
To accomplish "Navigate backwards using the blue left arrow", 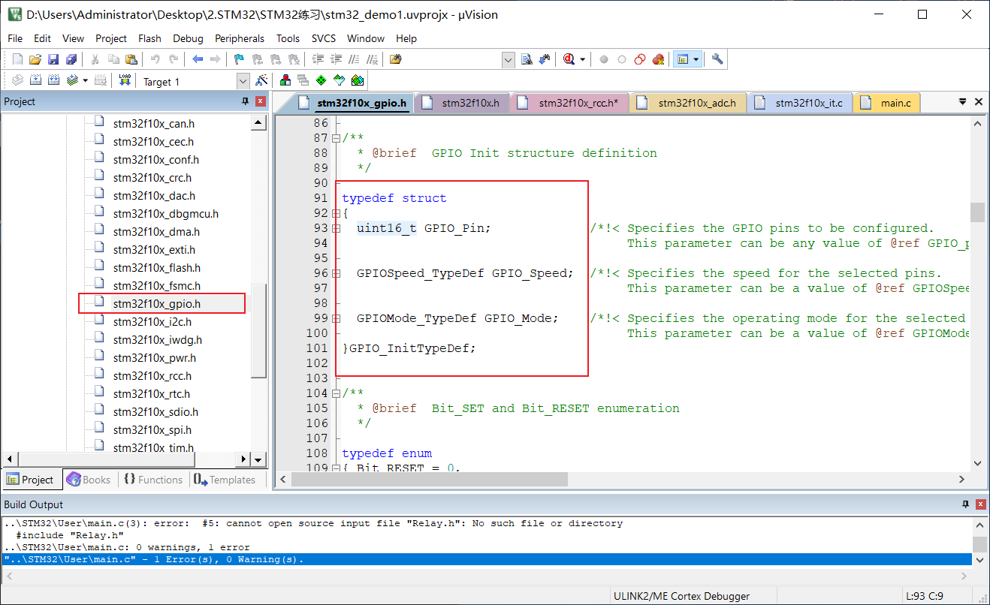I will (x=198, y=59).
